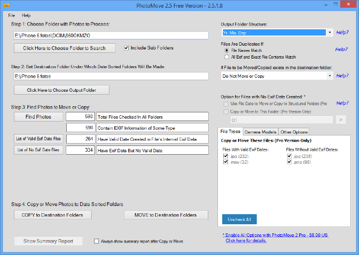
Task: Click Here to Choose Output Folder
Action: tap(61, 90)
